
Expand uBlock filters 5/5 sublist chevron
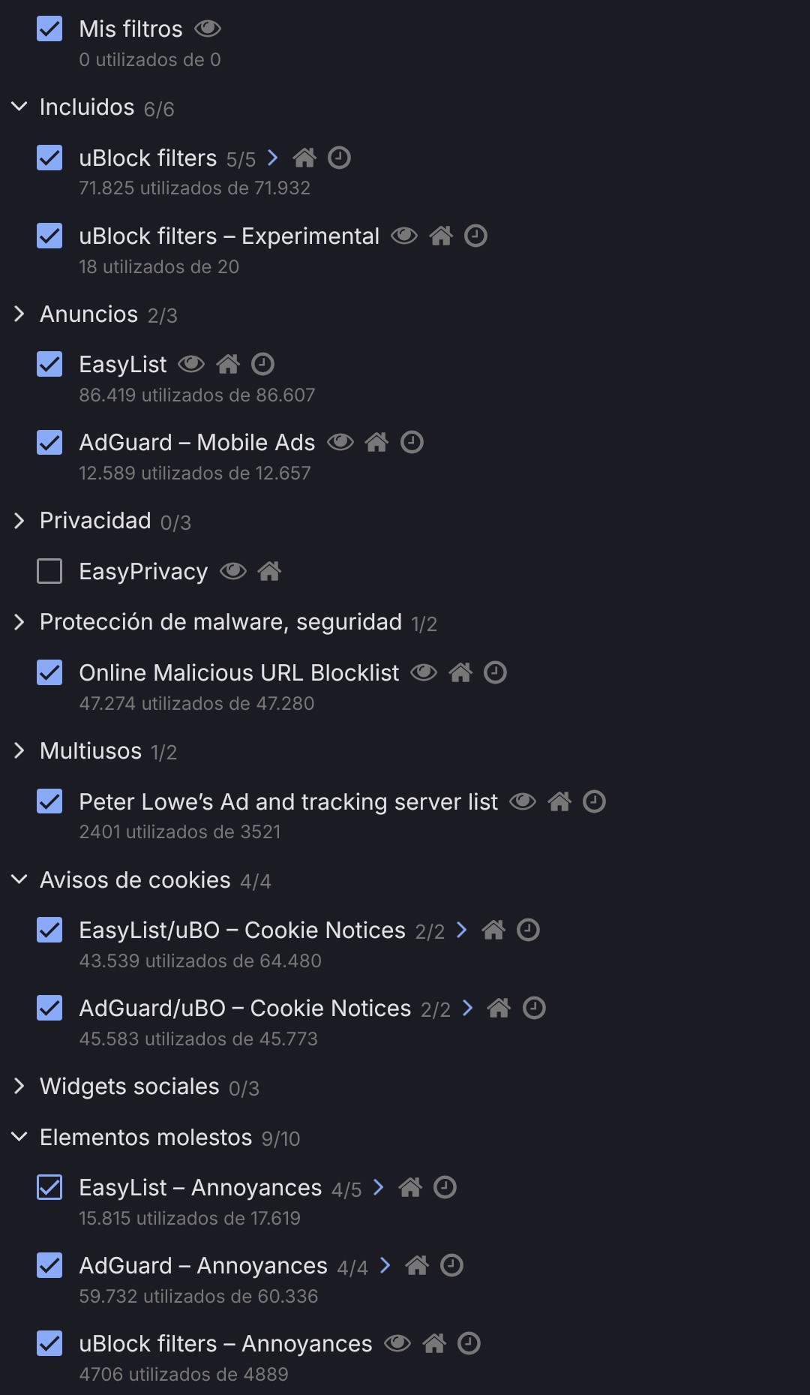273,158
